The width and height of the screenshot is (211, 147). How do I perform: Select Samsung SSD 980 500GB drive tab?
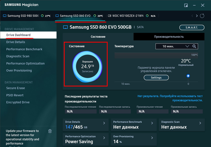pos(27,16)
